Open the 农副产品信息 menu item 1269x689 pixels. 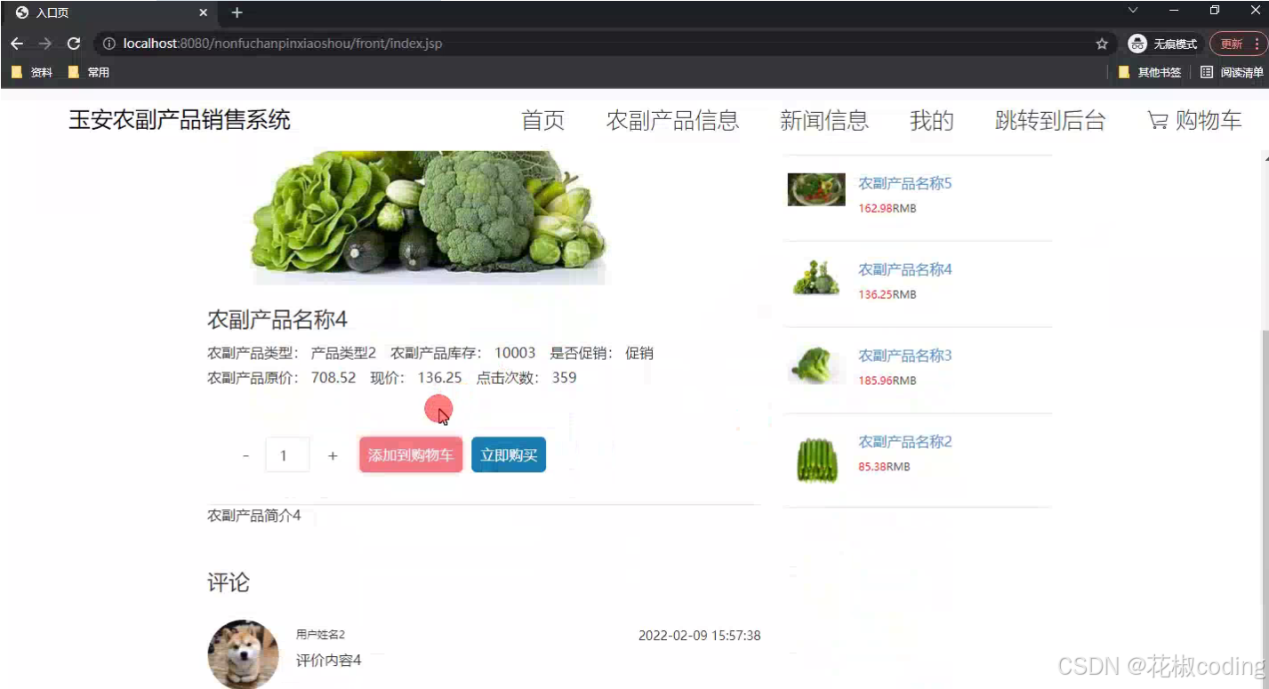672,121
